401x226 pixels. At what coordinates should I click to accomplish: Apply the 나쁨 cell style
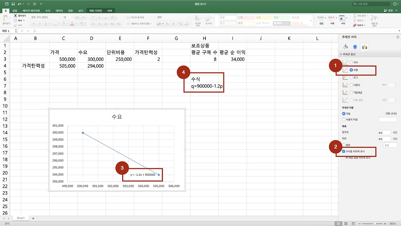tap(245, 17)
